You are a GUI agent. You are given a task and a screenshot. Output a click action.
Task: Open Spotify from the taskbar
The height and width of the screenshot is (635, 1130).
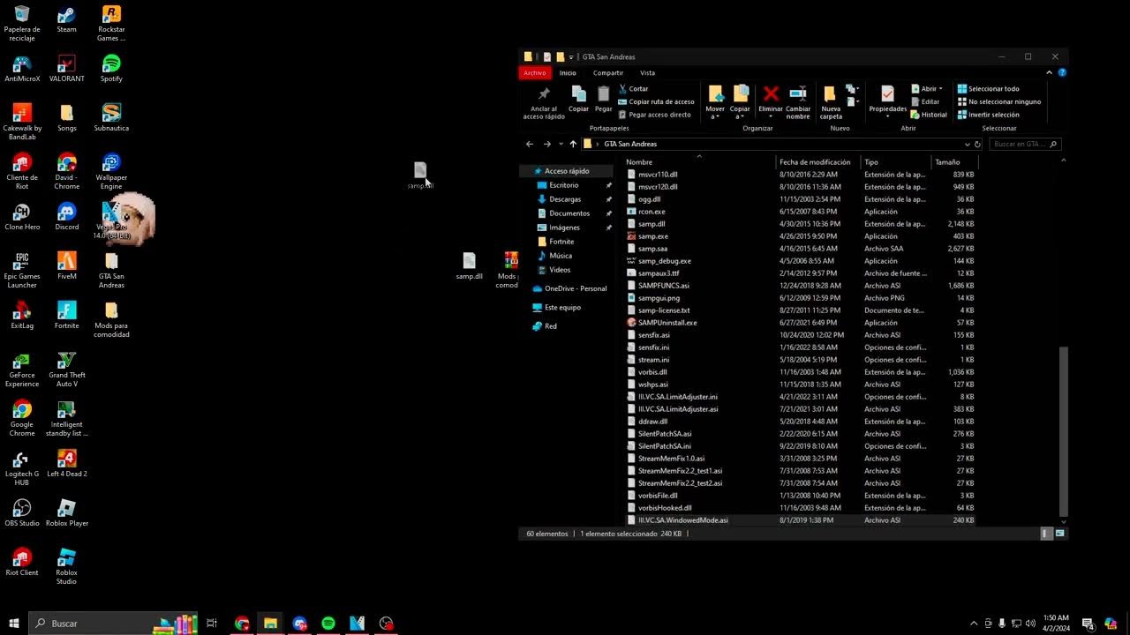pos(328,624)
